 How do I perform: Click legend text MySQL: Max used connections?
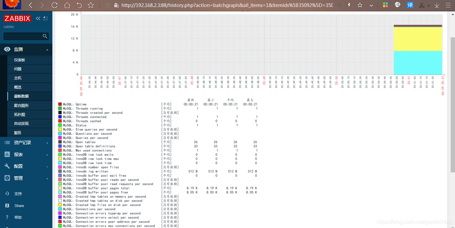87,150
